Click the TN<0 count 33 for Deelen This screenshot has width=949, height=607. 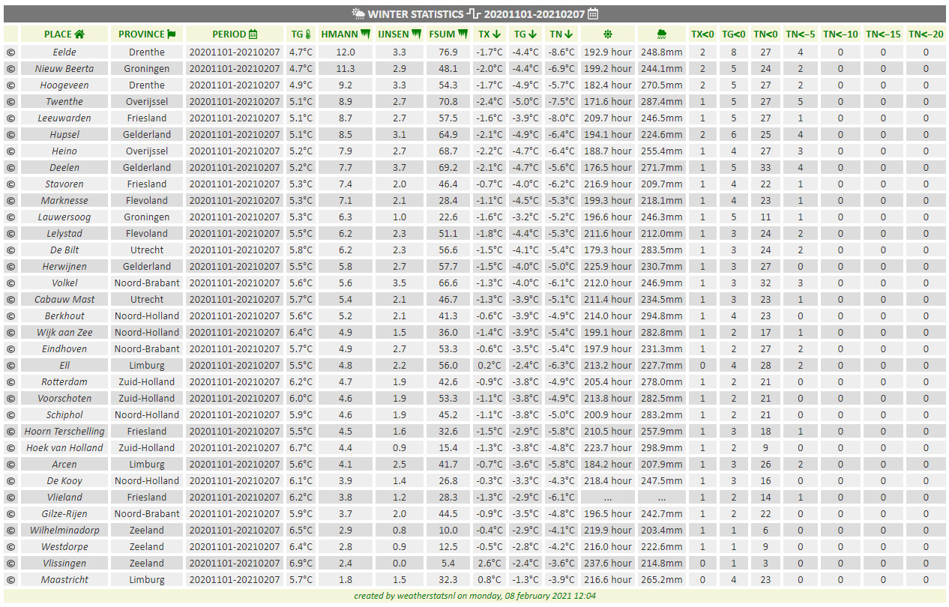[x=766, y=168]
